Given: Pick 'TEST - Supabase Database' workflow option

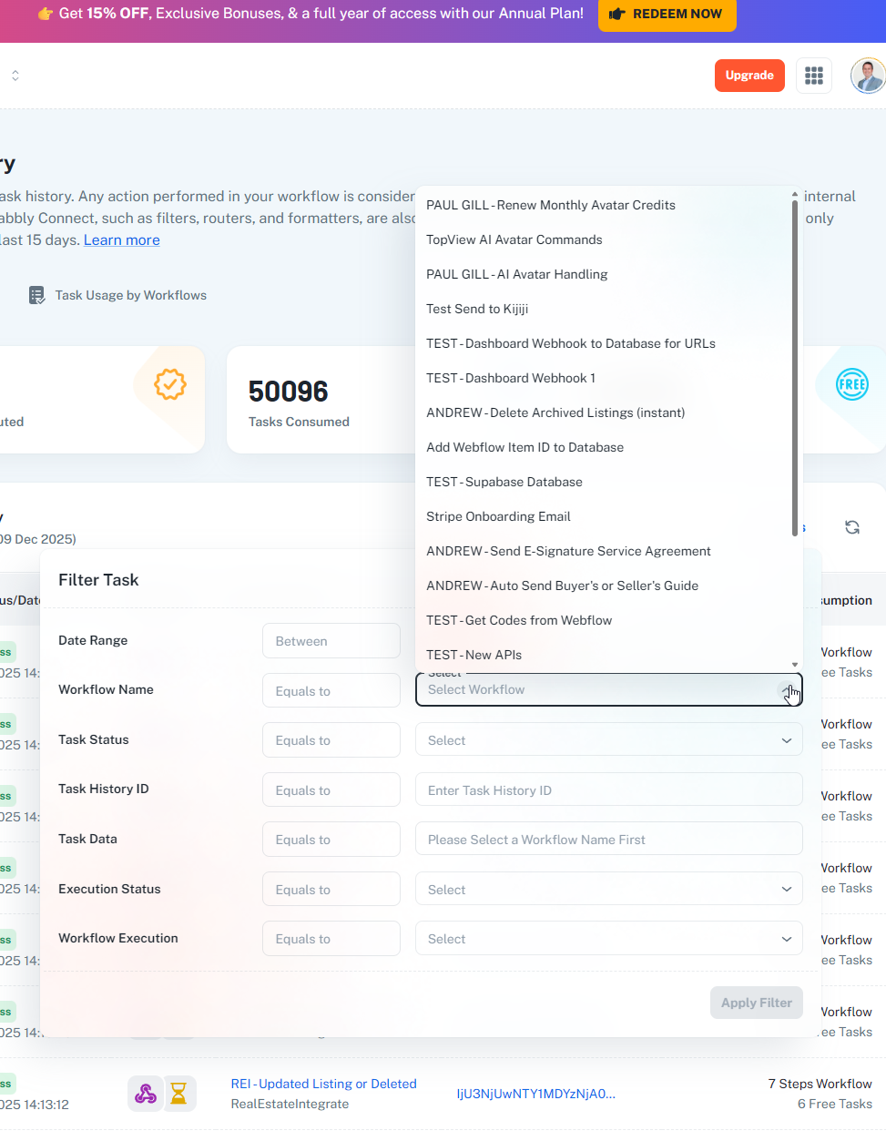Looking at the screenshot, I should click(x=504, y=482).
